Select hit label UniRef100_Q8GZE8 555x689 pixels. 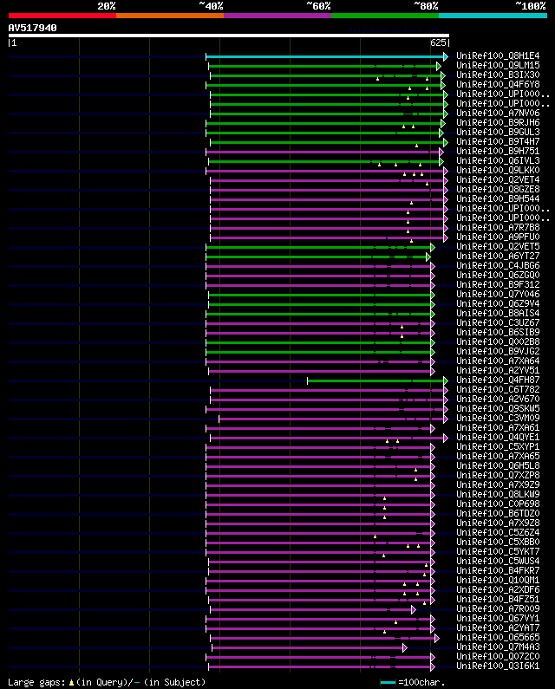tap(498, 190)
